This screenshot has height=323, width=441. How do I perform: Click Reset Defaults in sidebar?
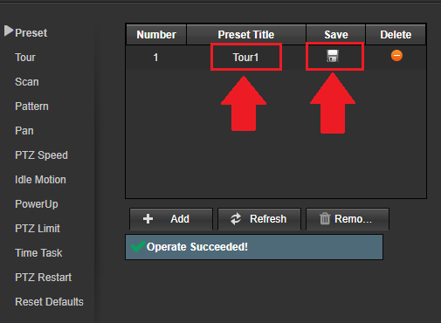tap(49, 302)
